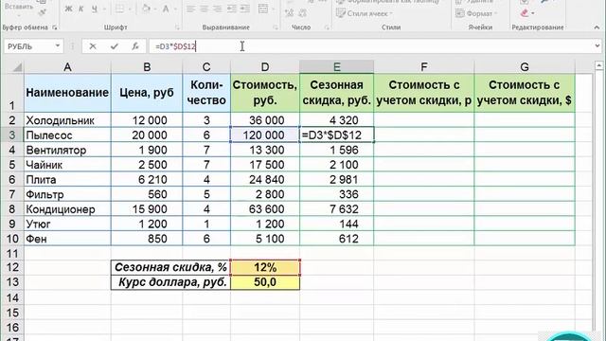606x341 pixels.
Task: Expand the Name Box dropdown
Action: point(57,46)
